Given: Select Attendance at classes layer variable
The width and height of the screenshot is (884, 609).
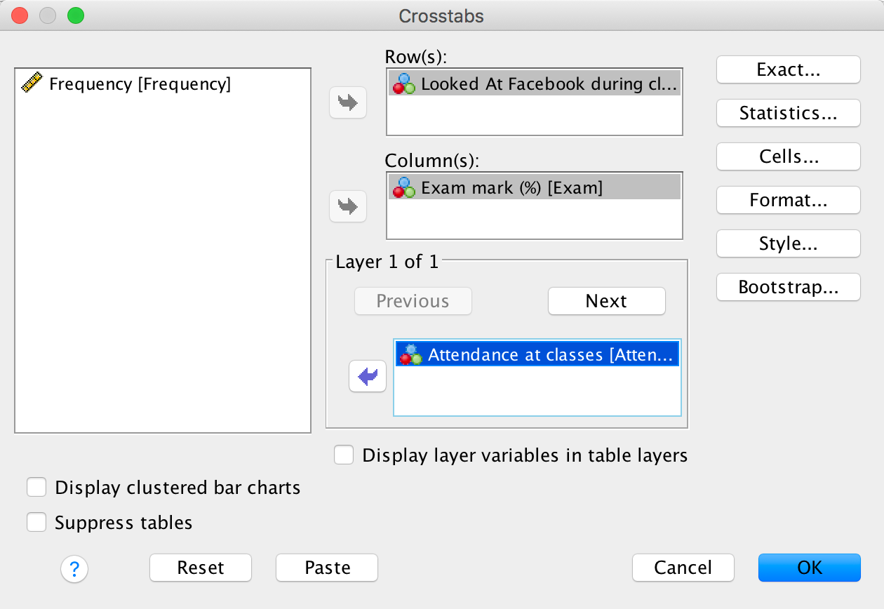Looking at the screenshot, I should click(549, 355).
